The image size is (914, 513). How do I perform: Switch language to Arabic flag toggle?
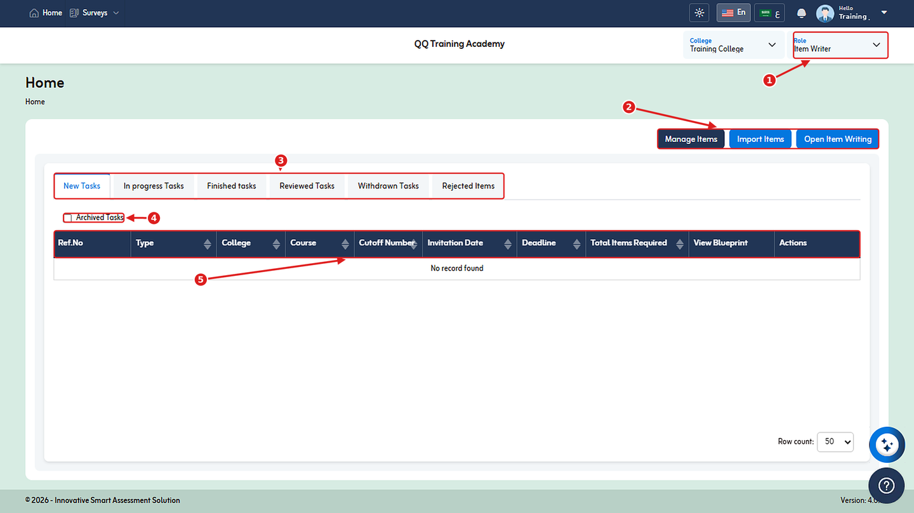[x=770, y=13]
